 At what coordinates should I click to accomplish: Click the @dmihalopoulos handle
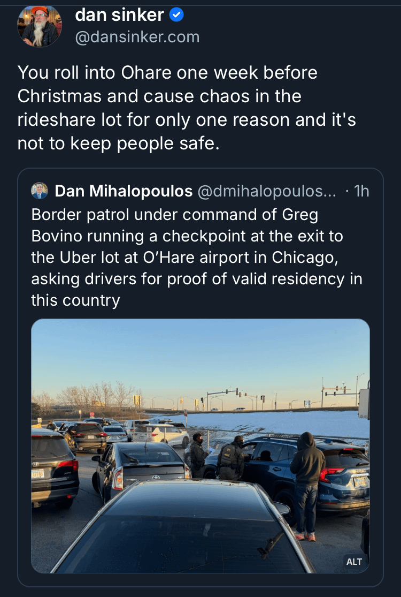tap(267, 191)
